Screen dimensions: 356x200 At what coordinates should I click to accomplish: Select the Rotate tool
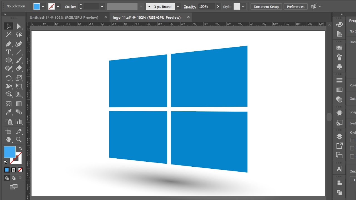pos(9,78)
